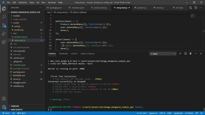Viewport: 205px width, 115px height.
Task: Click the UTF-8 encoding indicator
Action: (x=162, y=113)
